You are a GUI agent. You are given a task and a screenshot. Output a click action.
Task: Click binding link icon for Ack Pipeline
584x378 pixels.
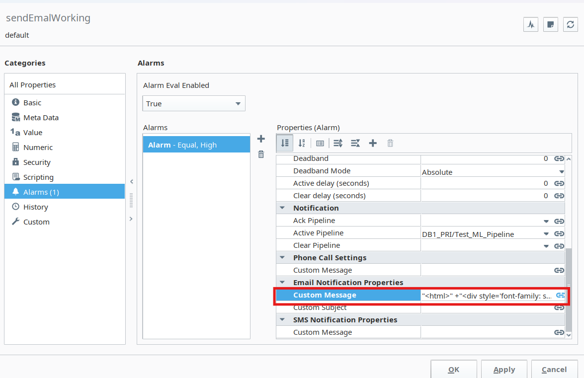[x=559, y=221]
